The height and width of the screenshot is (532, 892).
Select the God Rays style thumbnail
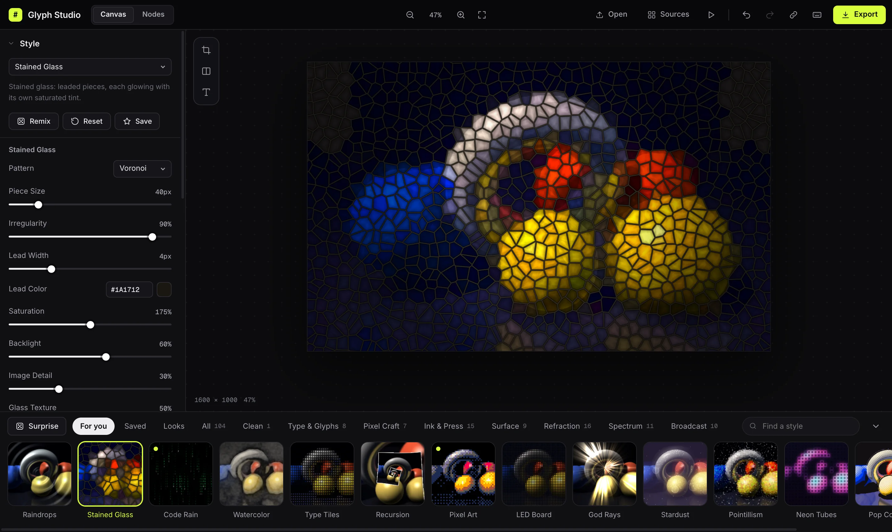(605, 474)
